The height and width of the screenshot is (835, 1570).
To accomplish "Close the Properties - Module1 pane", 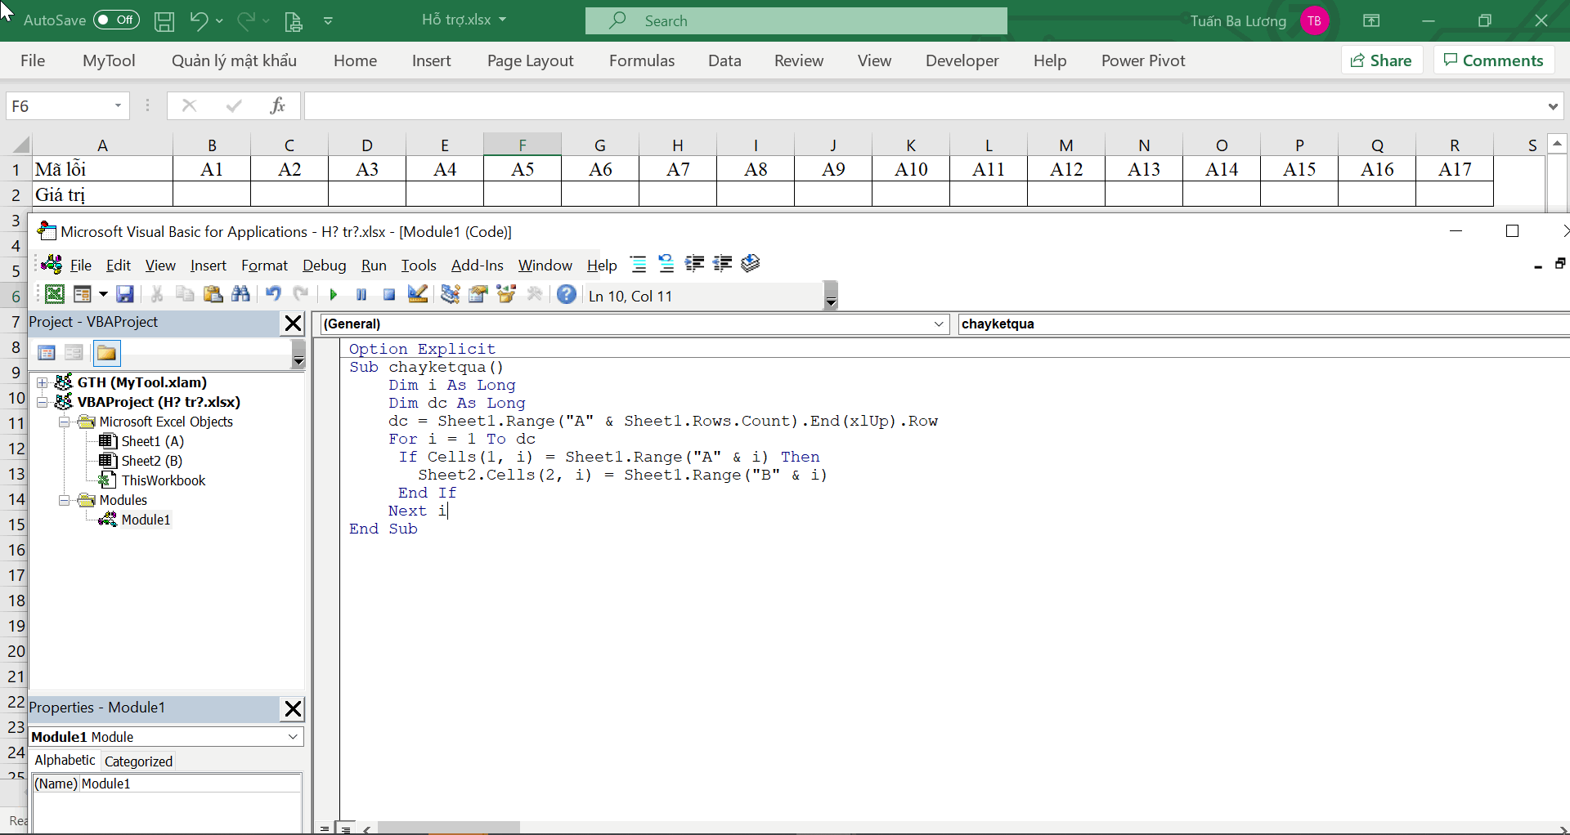I will [x=293, y=709].
